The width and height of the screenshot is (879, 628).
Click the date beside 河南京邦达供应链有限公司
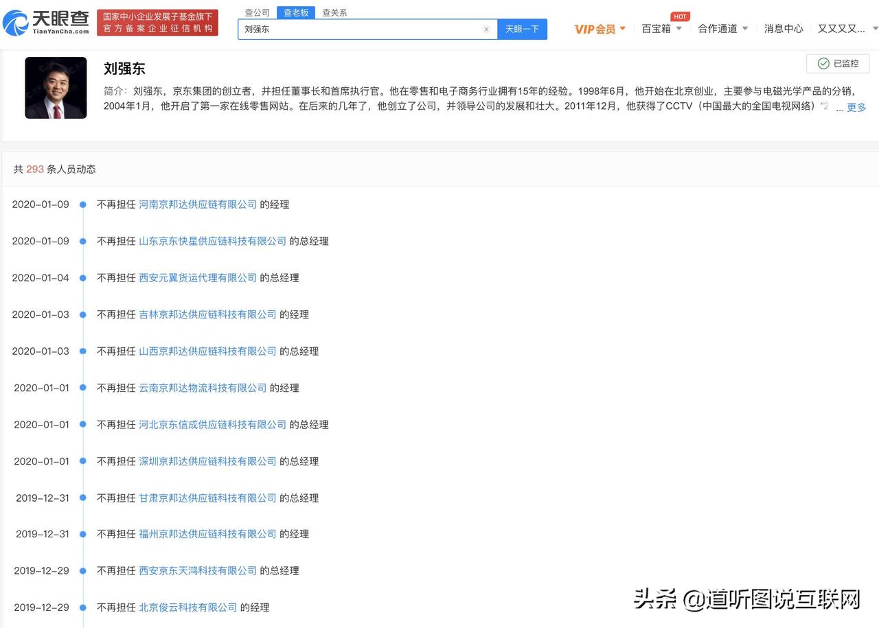click(x=41, y=205)
